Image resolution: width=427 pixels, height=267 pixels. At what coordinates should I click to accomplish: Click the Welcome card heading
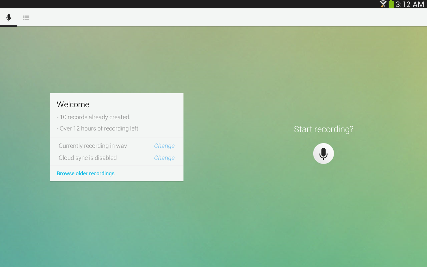pyautogui.click(x=73, y=104)
